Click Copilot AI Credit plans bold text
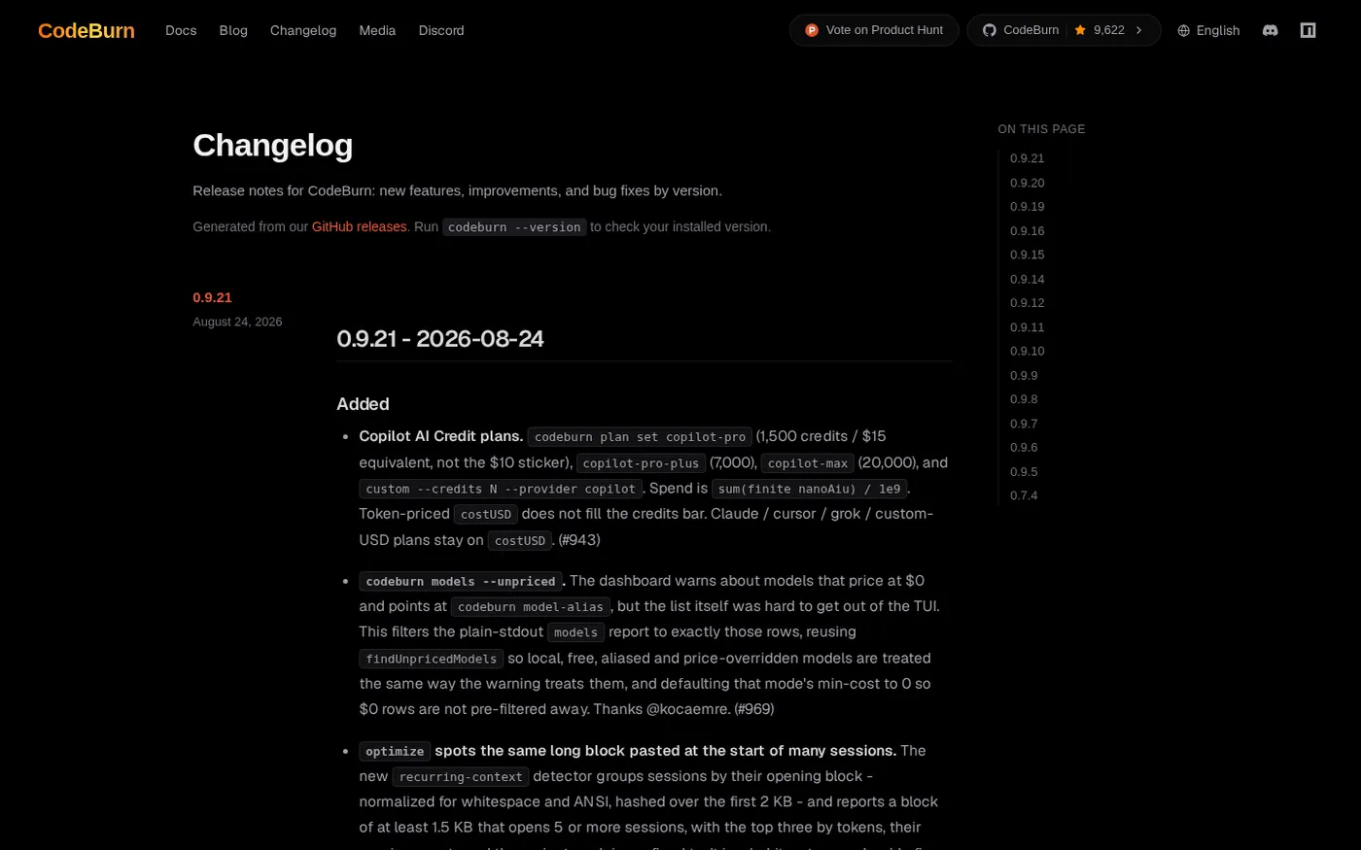This screenshot has height=850, width=1361. [441, 436]
